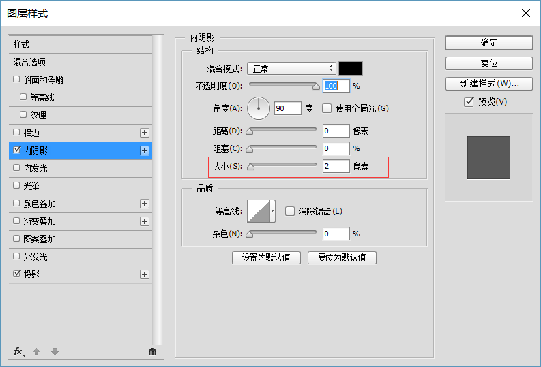Click the 杂色 percentage input field
The width and height of the screenshot is (541, 367).
[x=336, y=234]
